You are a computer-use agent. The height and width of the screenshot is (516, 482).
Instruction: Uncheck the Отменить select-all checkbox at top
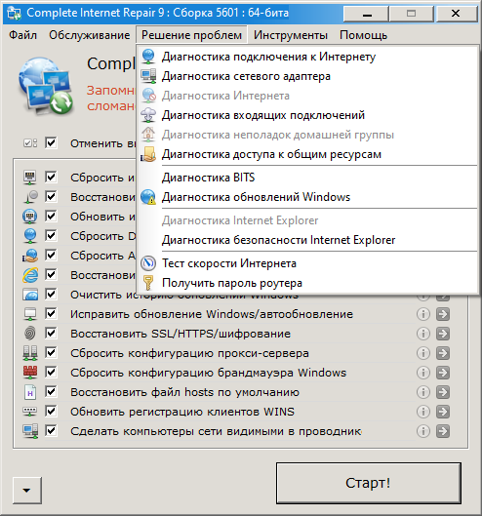[x=51, y=142]
